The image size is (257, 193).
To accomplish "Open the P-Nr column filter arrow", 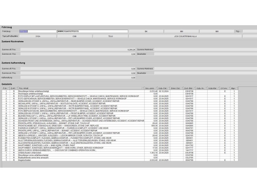I will tap(8, 88).
